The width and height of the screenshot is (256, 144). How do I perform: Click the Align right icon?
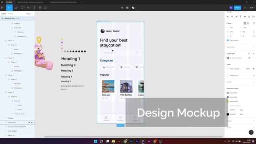tap(236, 17)
